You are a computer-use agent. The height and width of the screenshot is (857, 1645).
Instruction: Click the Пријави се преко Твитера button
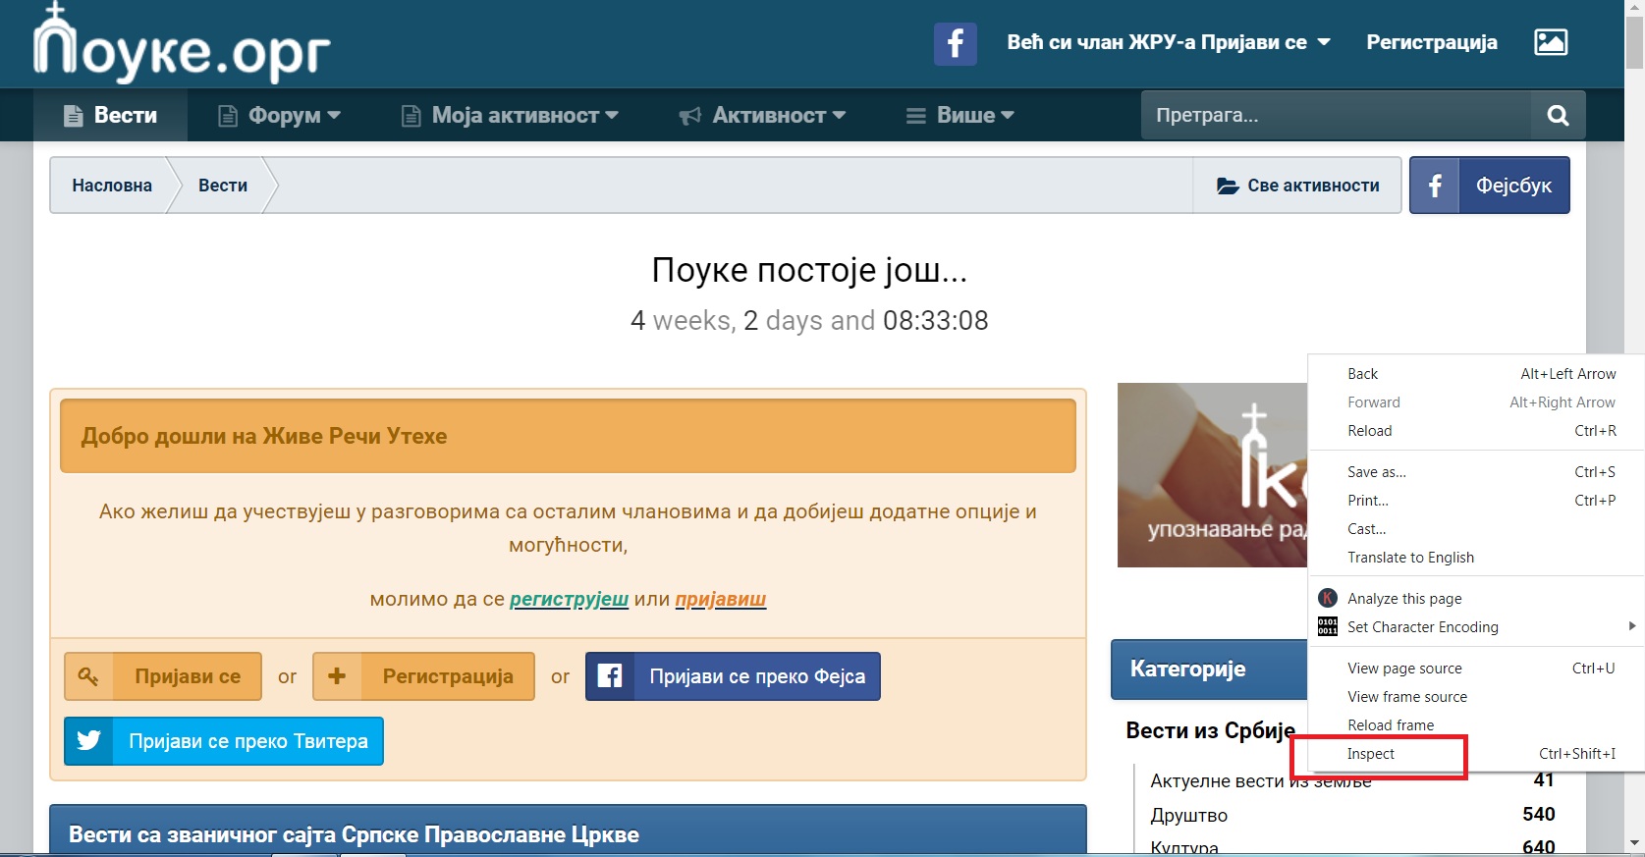click(224, 741)
